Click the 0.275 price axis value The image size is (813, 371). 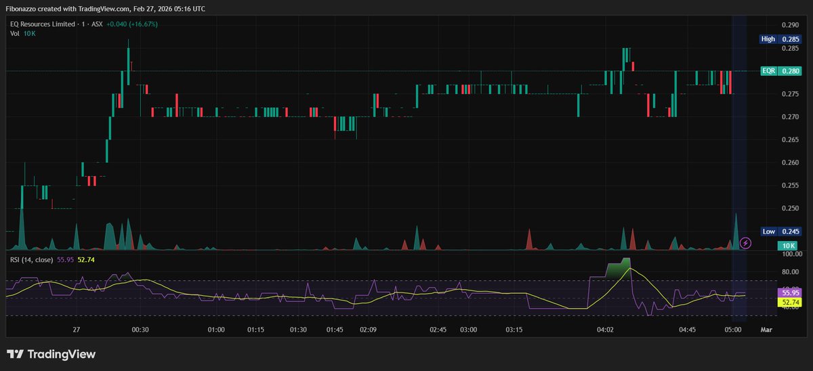(x=790, y=94)
